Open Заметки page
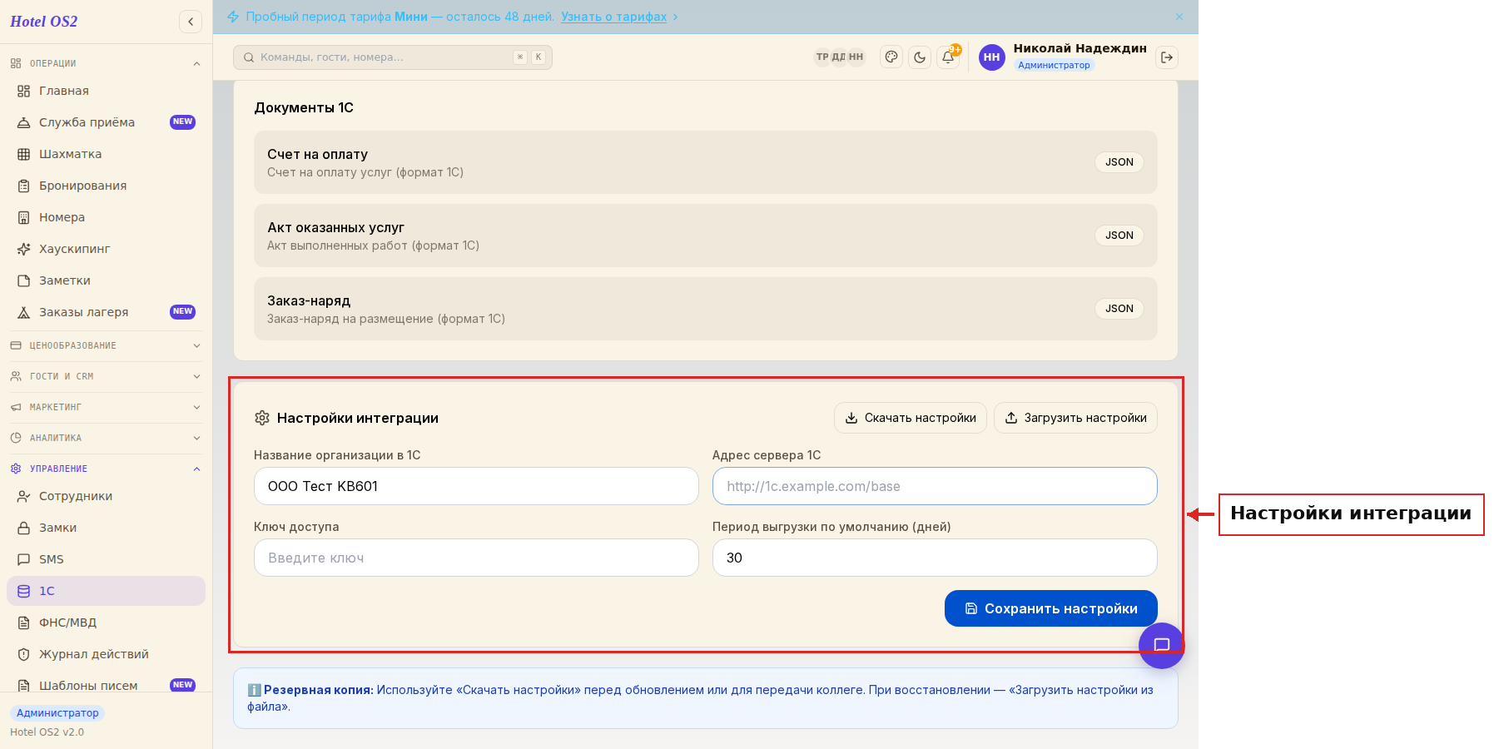 106,280
